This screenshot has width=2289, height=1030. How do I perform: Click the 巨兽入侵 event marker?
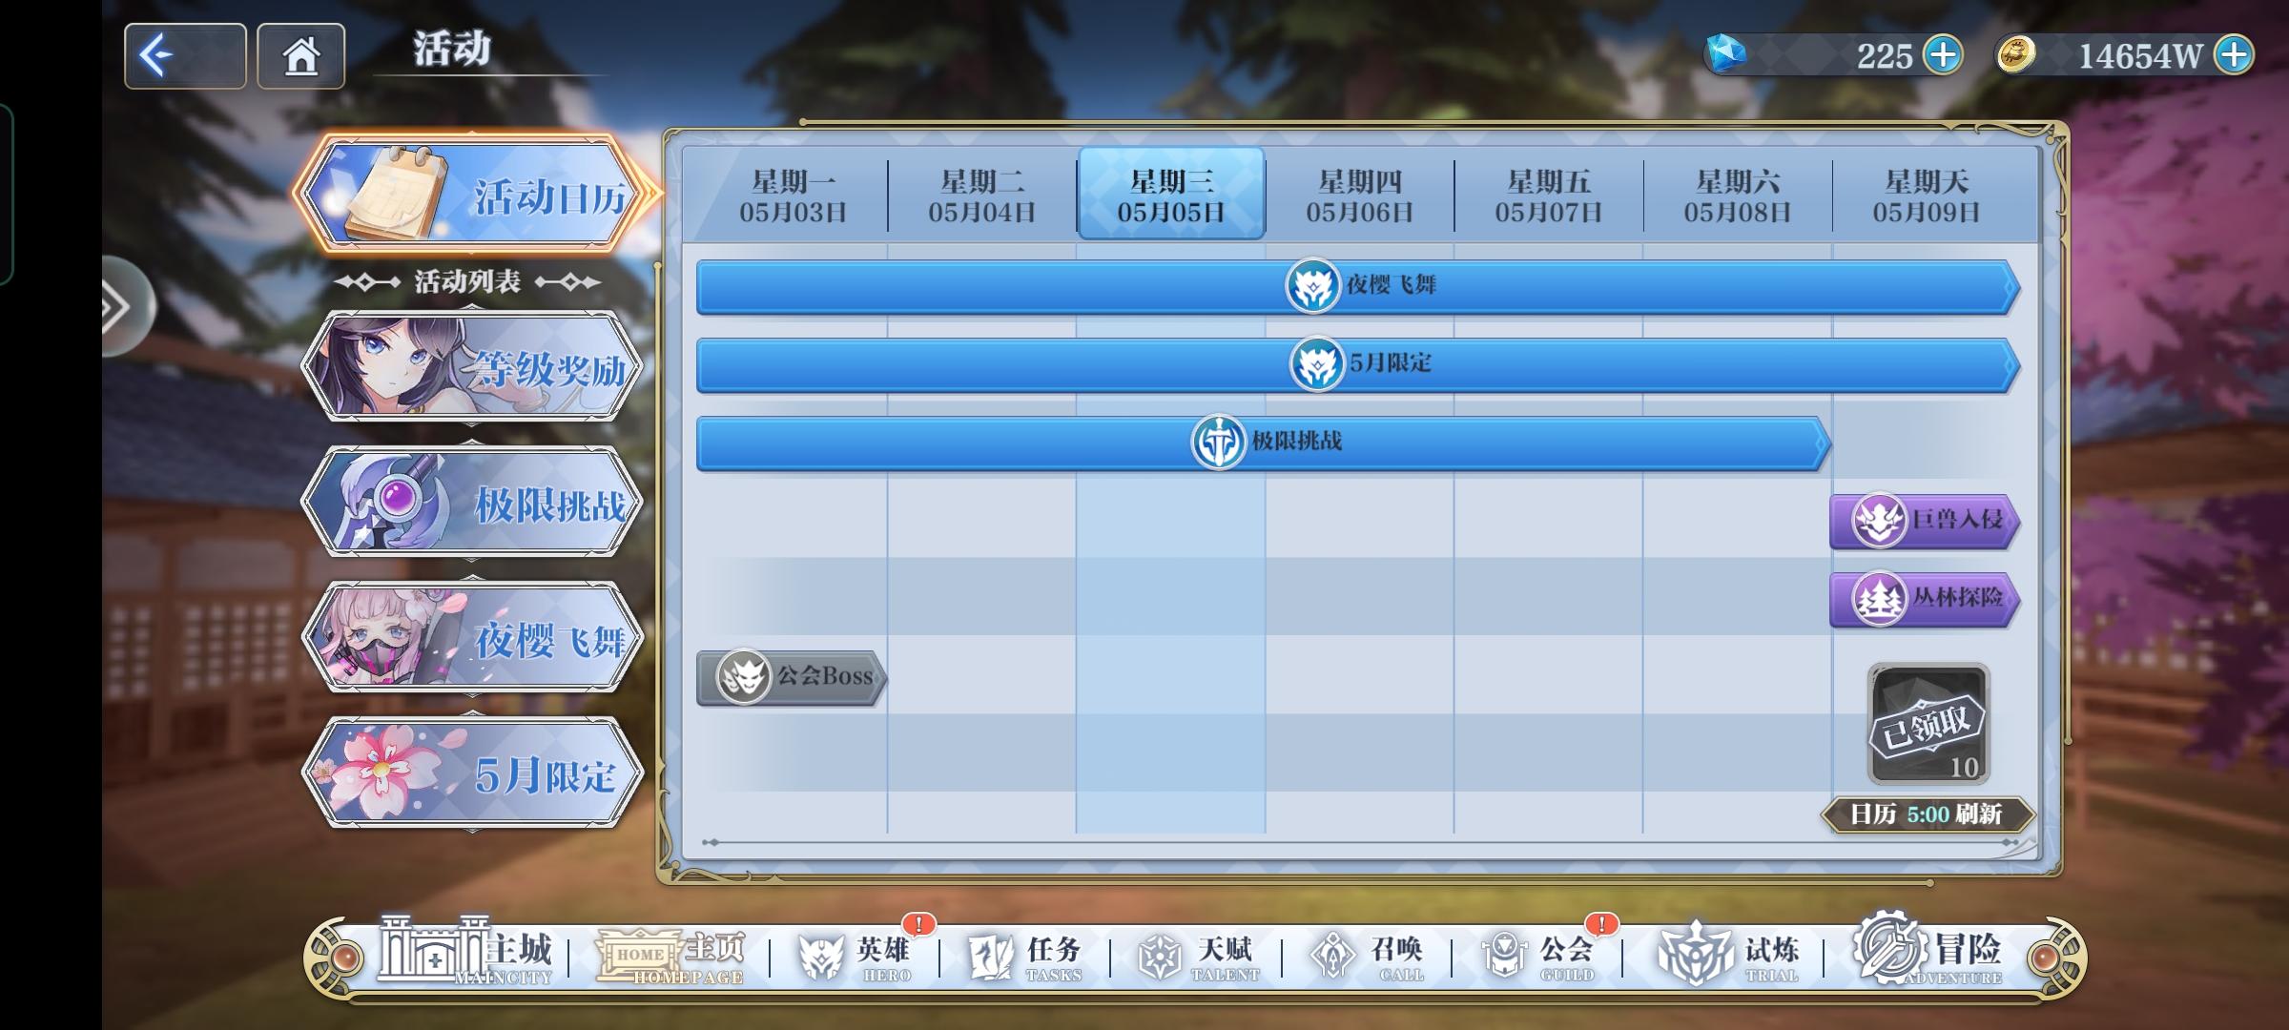[x=1924, y=521]
